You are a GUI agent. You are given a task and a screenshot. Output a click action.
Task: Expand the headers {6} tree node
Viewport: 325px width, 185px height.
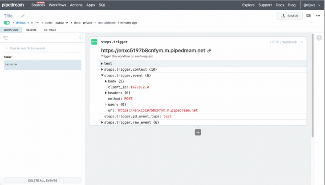tap(106, 92)
